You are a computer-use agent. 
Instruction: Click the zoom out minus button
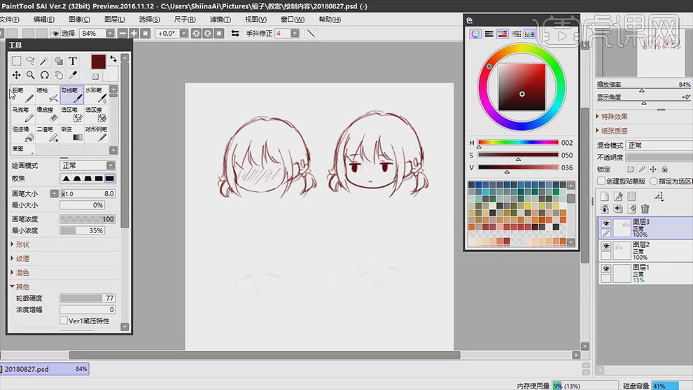tap(122, 33)
